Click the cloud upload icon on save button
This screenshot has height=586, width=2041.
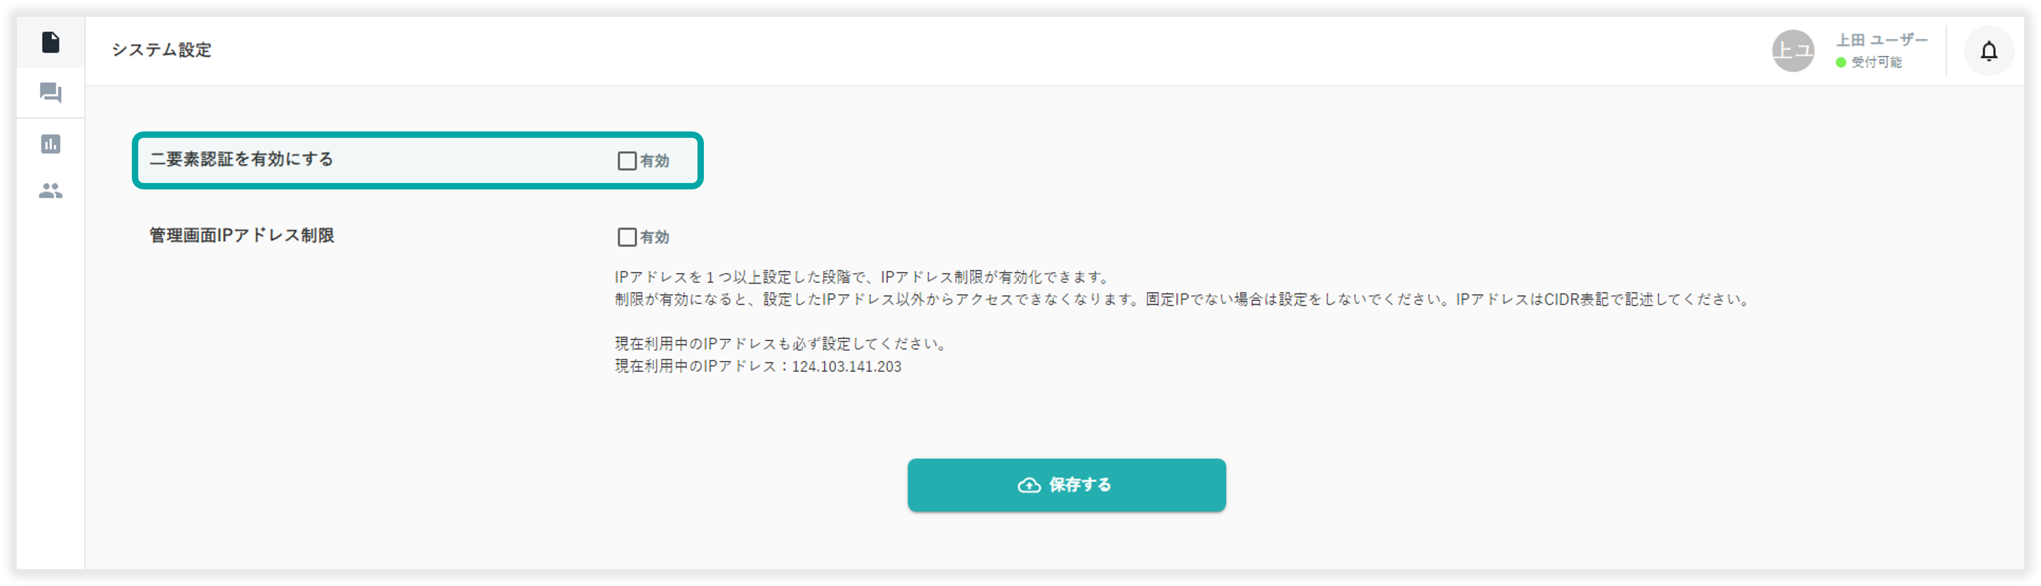1028,485
